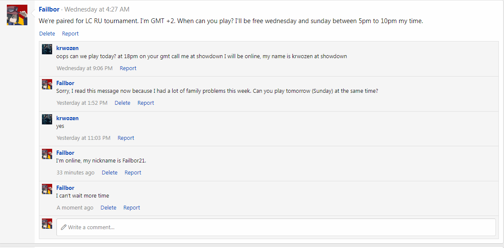The height and width of the screenshot is (248, 504).
Task: Click krwozen's avatar next to the 'yes' reply
Action: (x=47, y=119)
